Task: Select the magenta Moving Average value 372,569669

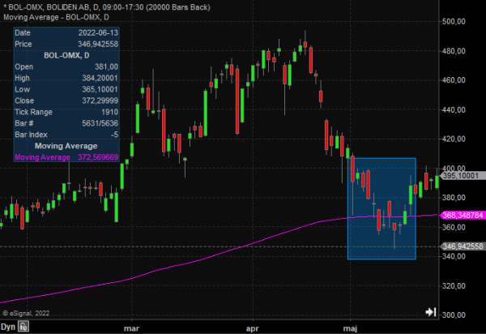Action: (98, 157)
